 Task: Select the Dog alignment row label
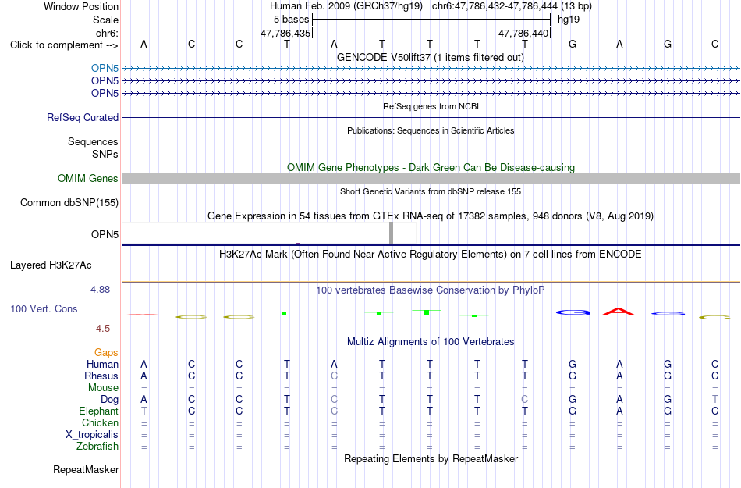click(x=110, y=400)
